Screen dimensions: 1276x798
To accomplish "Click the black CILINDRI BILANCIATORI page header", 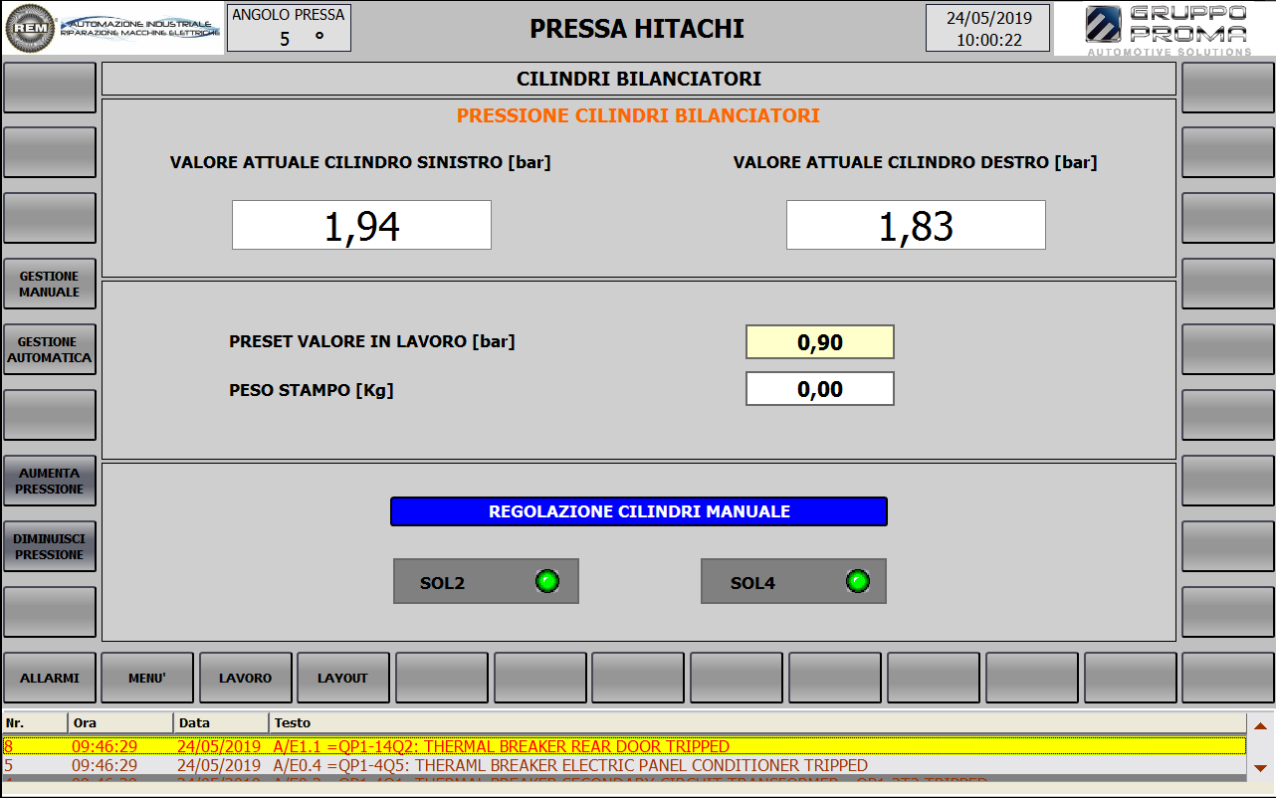I will coord(639,79).
